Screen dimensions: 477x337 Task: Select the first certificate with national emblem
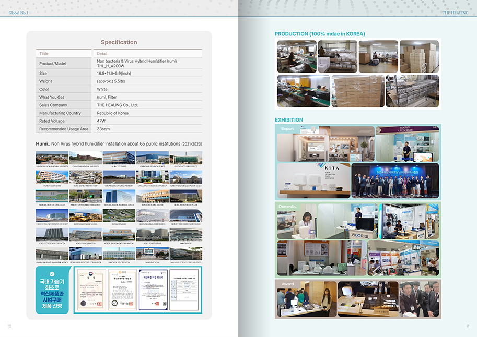point(91,291)
